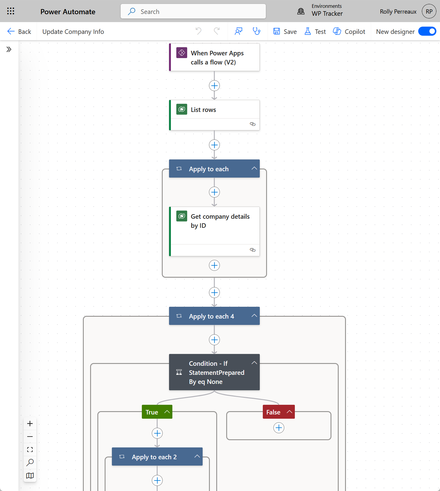Zoom in on the canvas

(x=30, y=424)
